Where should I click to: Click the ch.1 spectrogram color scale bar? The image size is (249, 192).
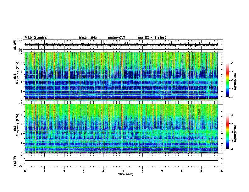[227, 80]
